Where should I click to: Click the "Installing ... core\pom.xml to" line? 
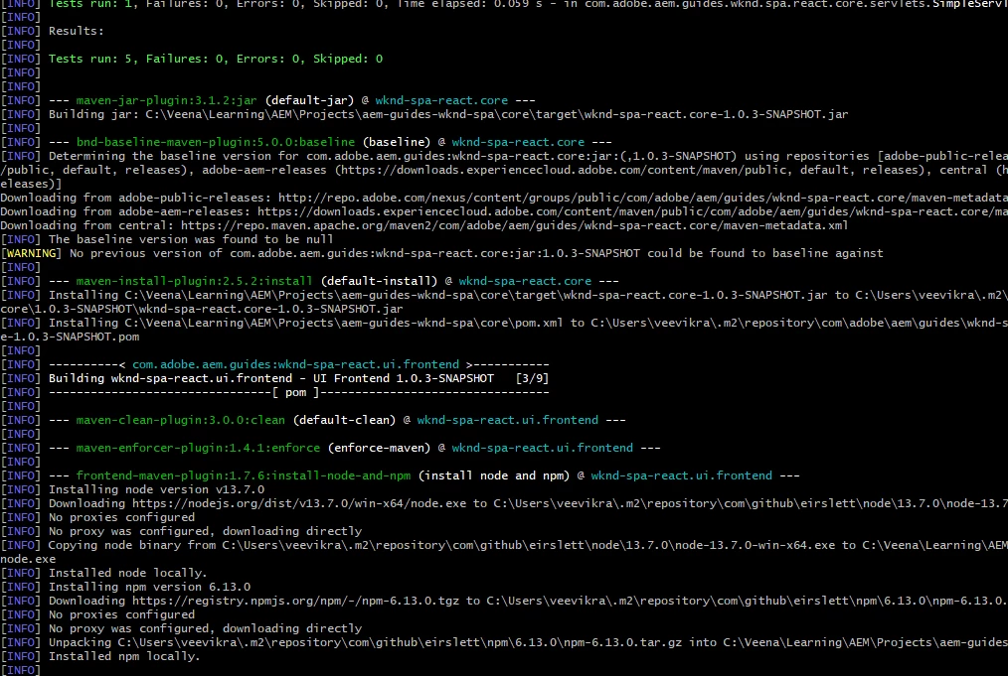click(x=528, y=323)
